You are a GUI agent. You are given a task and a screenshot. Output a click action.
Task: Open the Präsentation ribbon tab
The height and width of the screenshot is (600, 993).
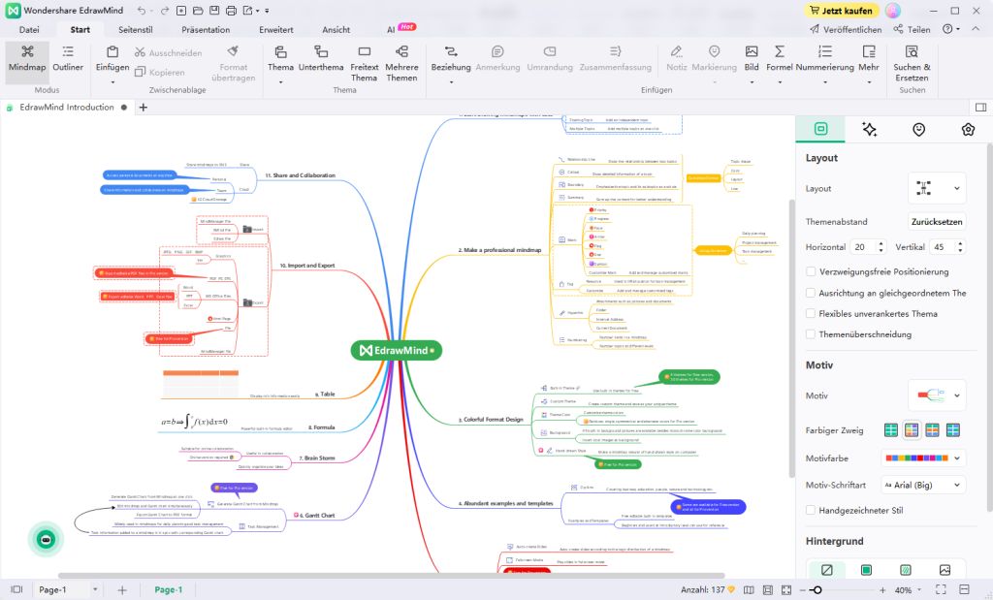pyautogui.click(x=206, y=29)
